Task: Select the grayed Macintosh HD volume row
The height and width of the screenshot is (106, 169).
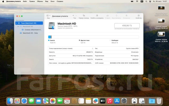Action: pos(29,26)
